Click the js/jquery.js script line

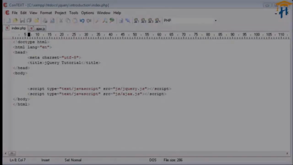[x=99, y=88]
